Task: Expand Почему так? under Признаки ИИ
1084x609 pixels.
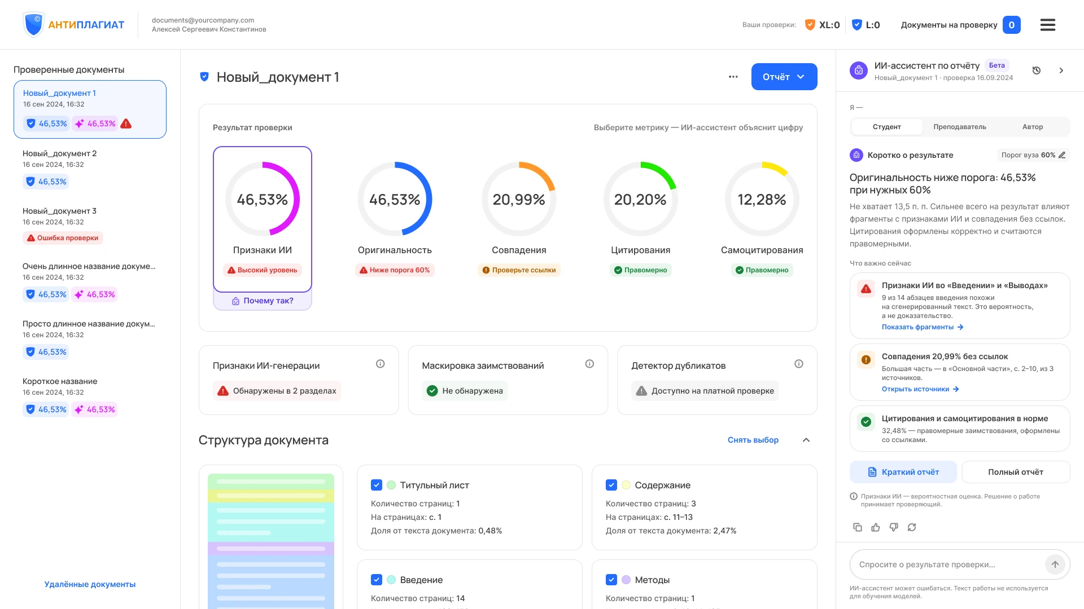Action: point(263,301)
